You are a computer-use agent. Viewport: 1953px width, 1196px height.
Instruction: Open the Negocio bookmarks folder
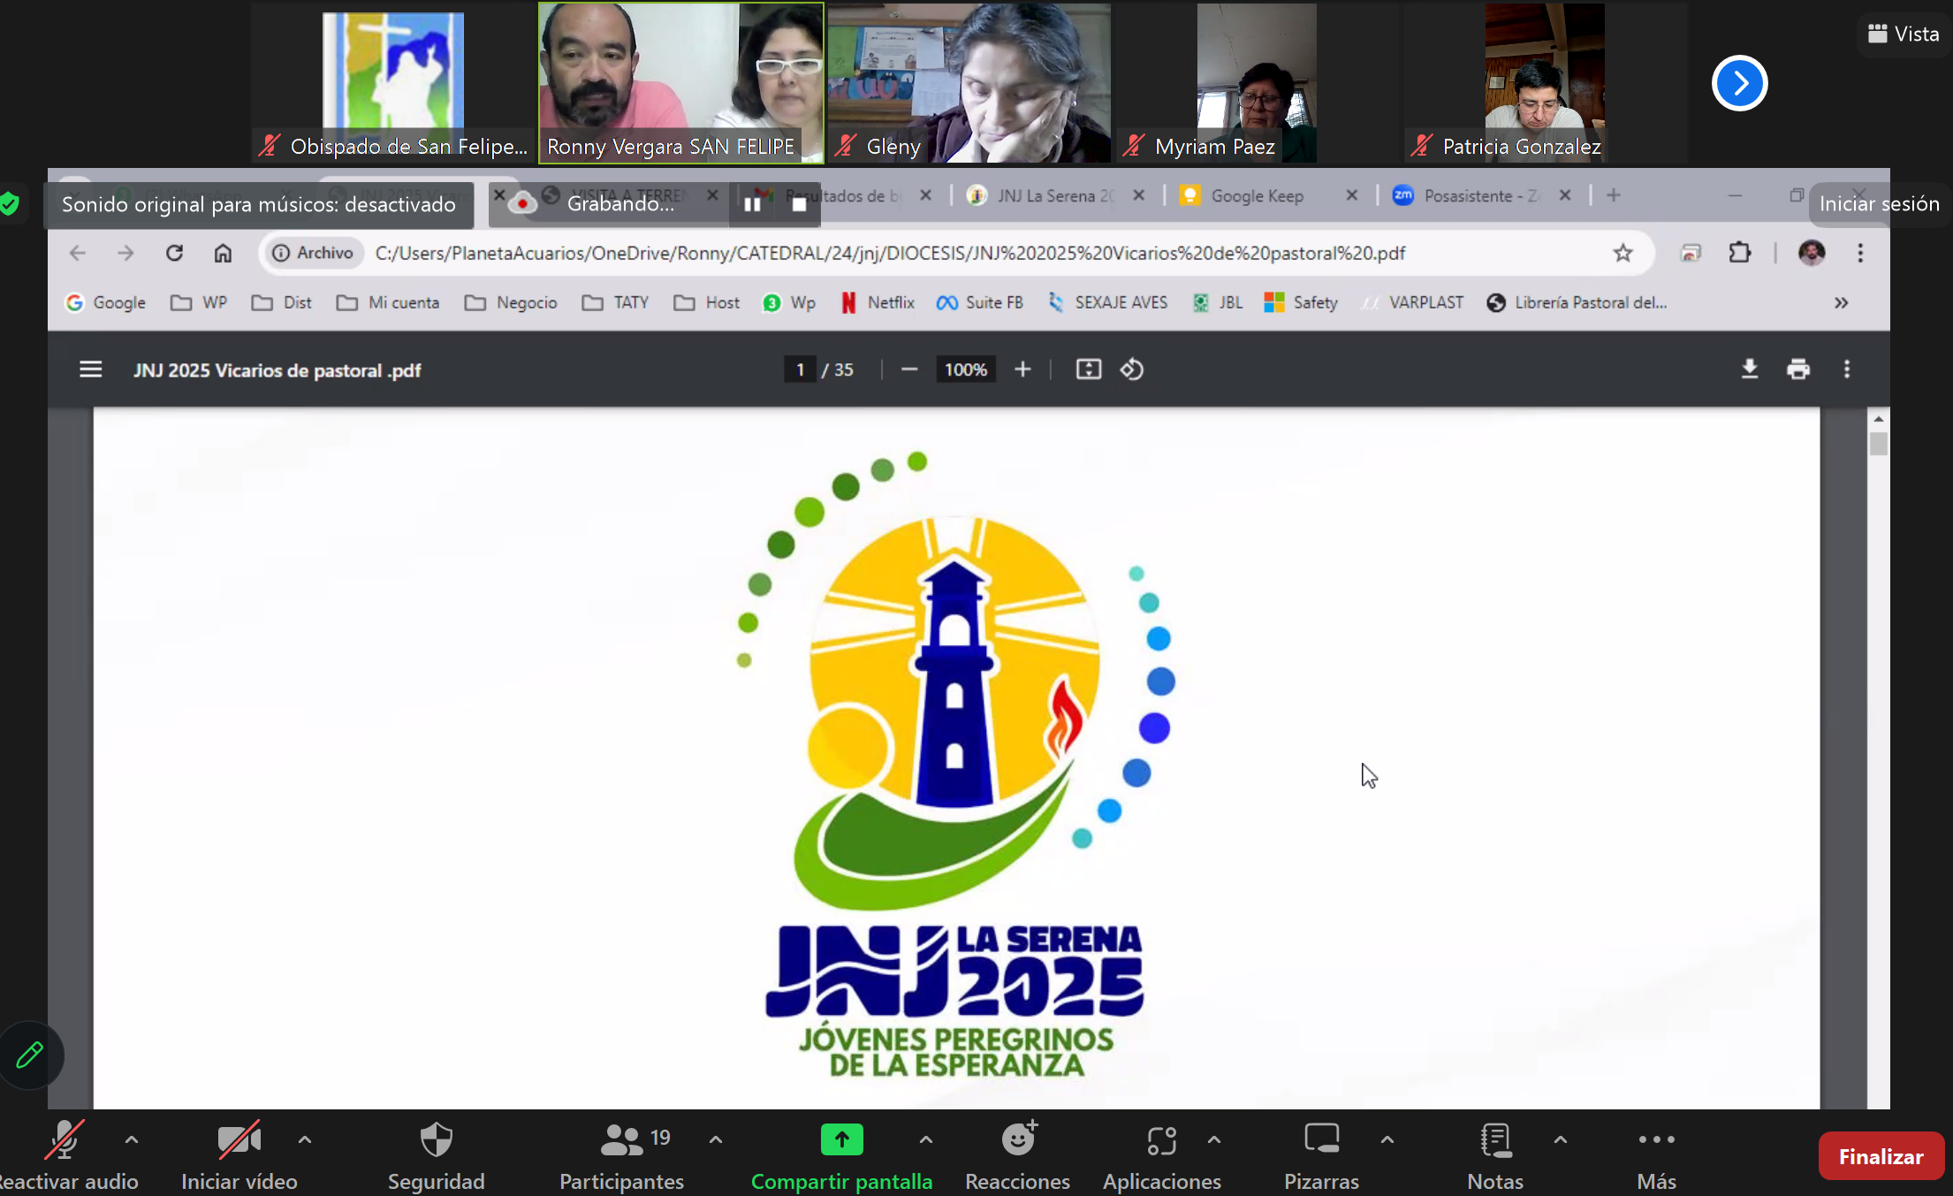point(511,302)
